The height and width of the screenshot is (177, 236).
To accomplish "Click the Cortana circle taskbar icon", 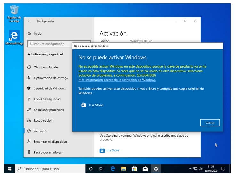I will pos(91,169).
